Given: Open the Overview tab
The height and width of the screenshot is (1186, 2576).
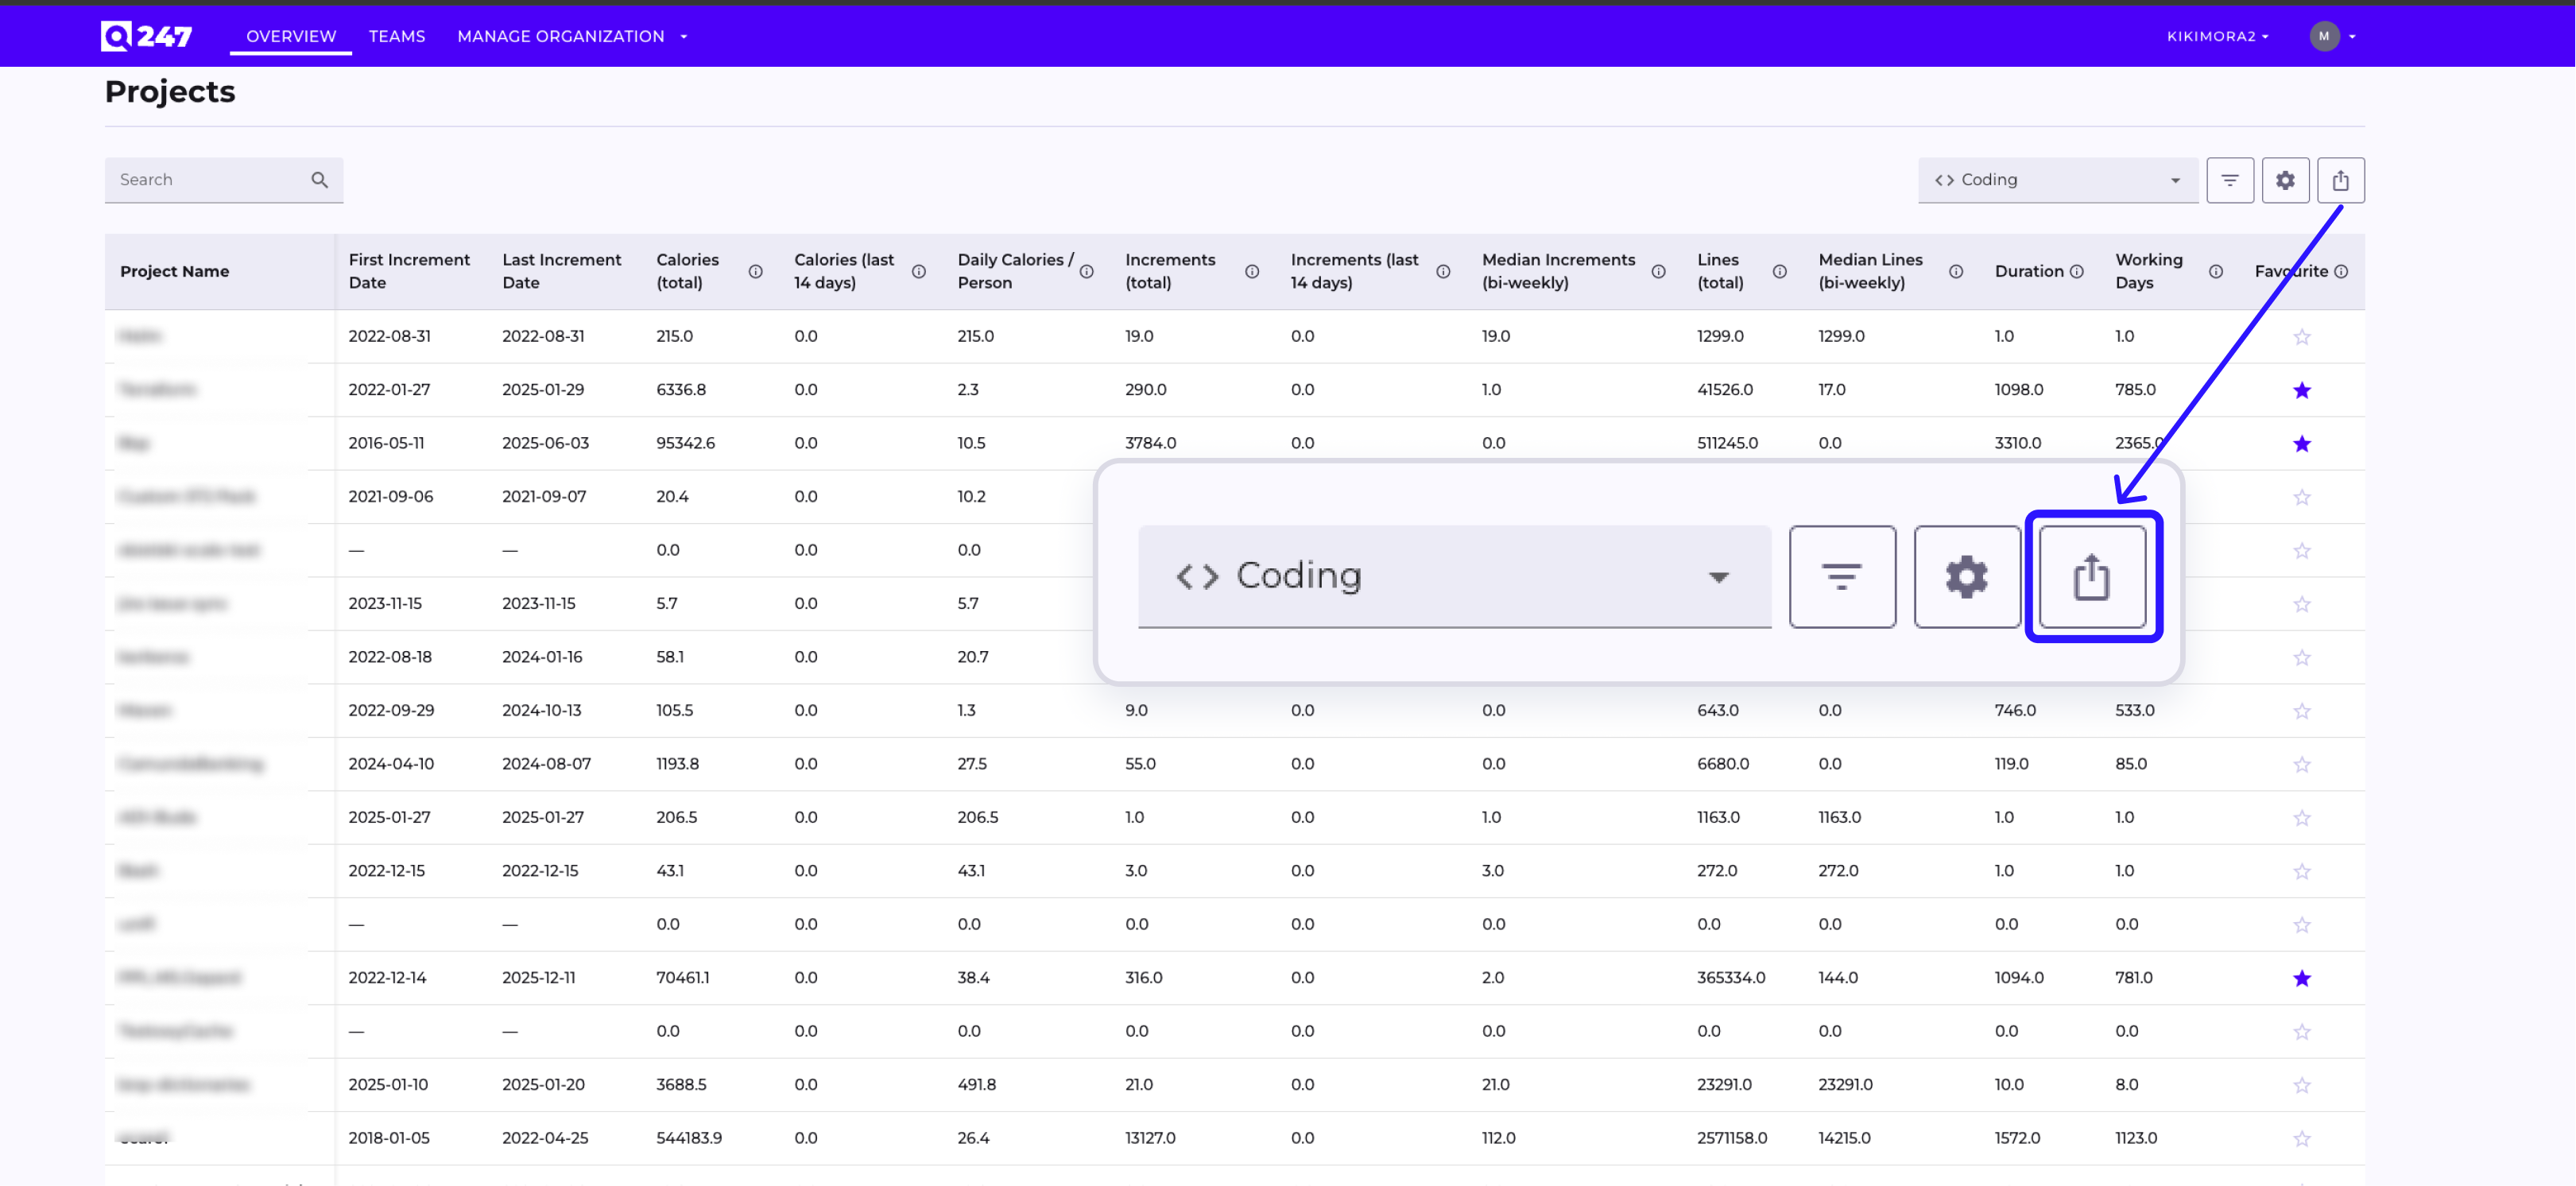Looking at the screenshot, I should click(x=290, y=36).
